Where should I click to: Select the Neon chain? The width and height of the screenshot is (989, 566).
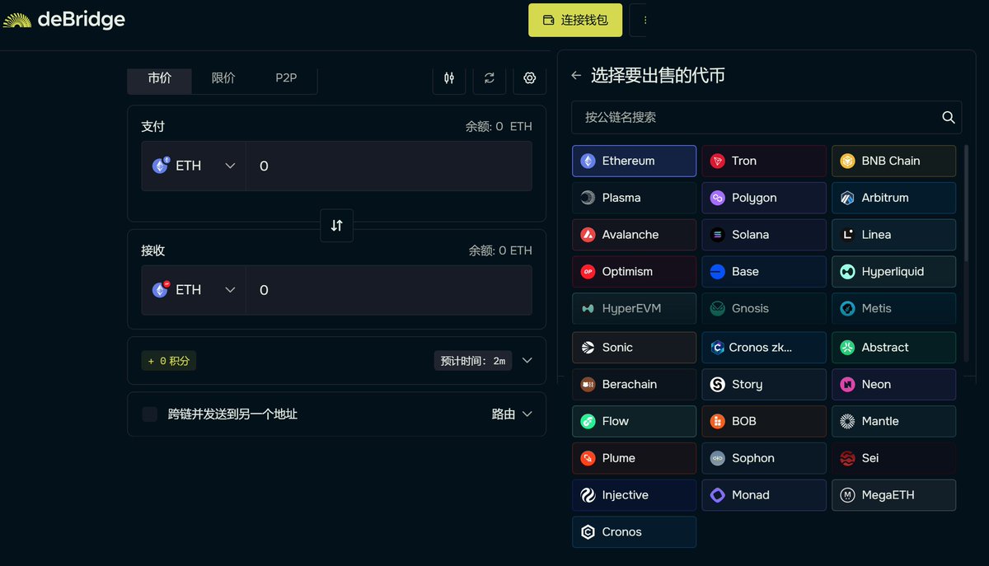tap(893, 384)
